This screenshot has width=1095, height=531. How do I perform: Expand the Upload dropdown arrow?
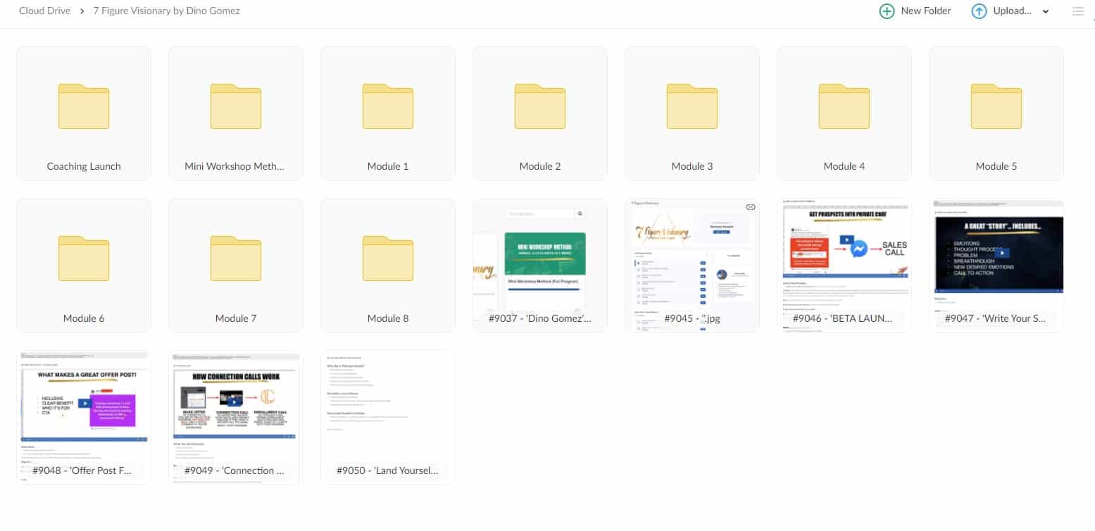[1046, 11]
